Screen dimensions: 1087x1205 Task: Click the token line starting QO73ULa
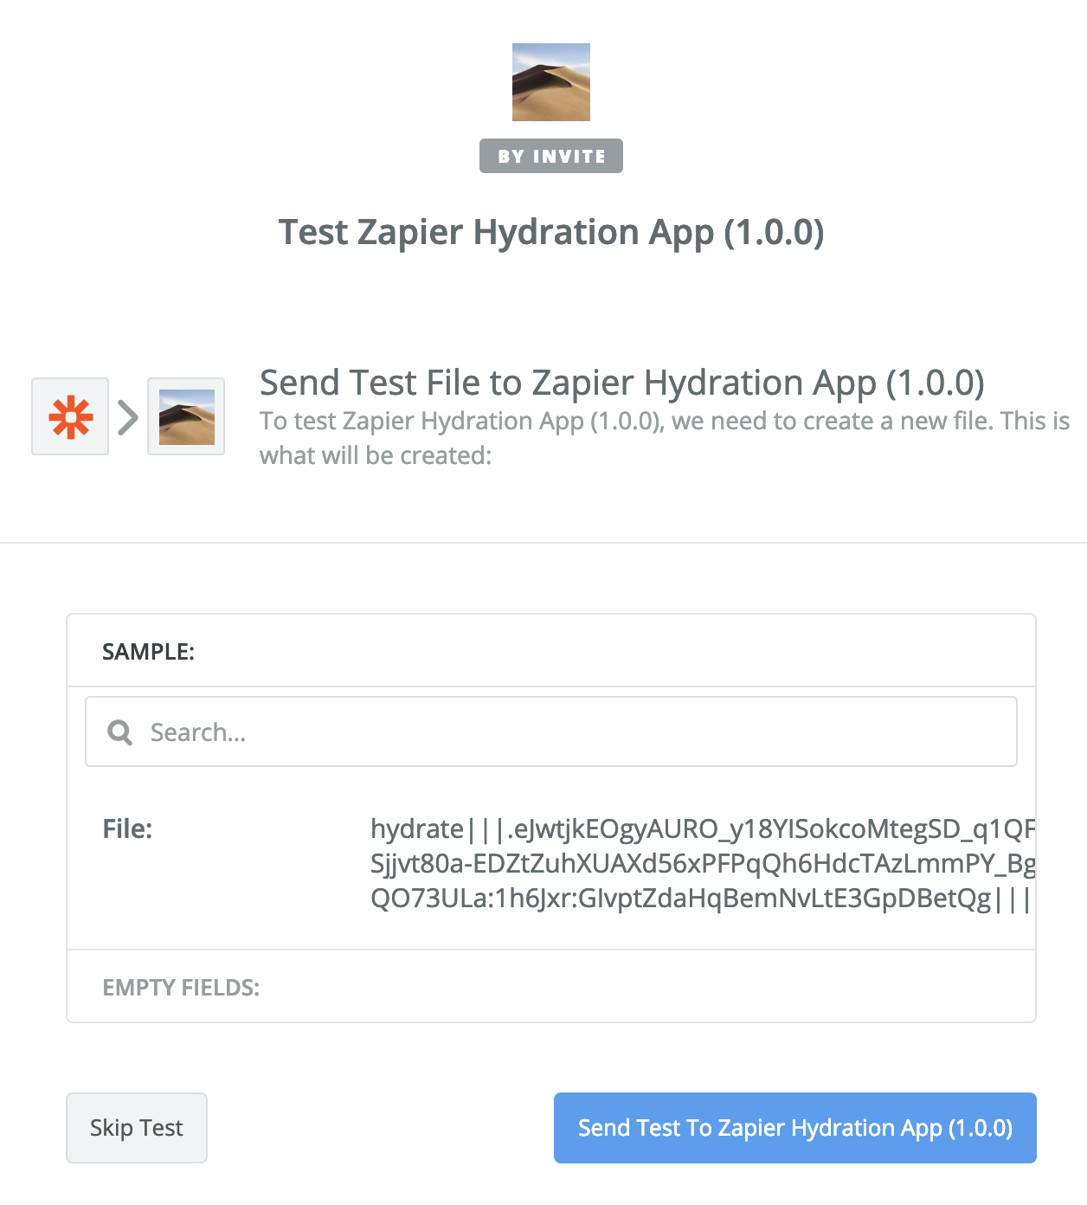699,899
